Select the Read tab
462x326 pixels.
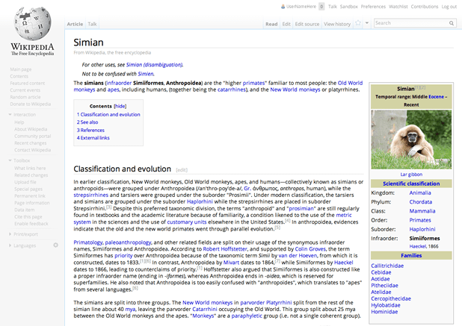tap(271, 24)
